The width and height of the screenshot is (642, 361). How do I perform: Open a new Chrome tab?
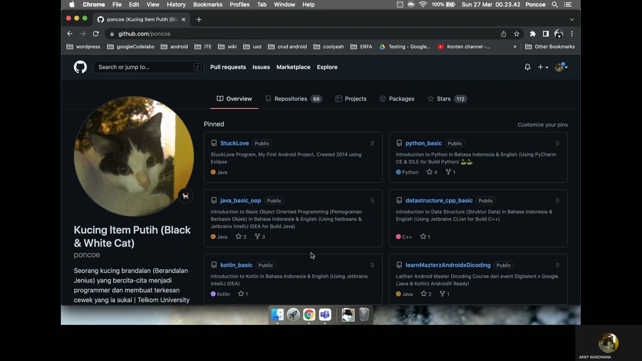[199, 20]
